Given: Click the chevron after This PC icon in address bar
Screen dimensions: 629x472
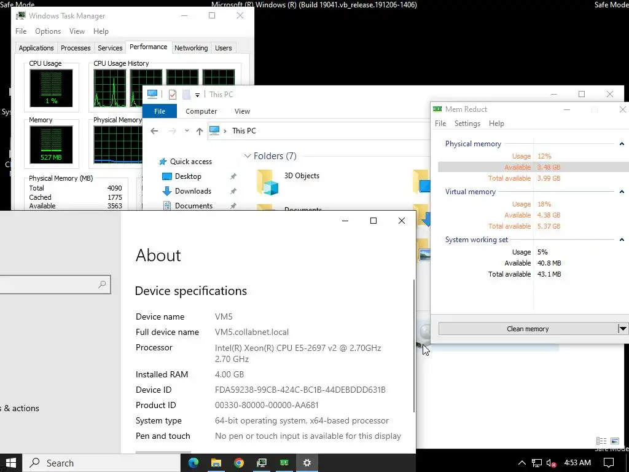Looking at the screenshot, I should coord(225,131).
